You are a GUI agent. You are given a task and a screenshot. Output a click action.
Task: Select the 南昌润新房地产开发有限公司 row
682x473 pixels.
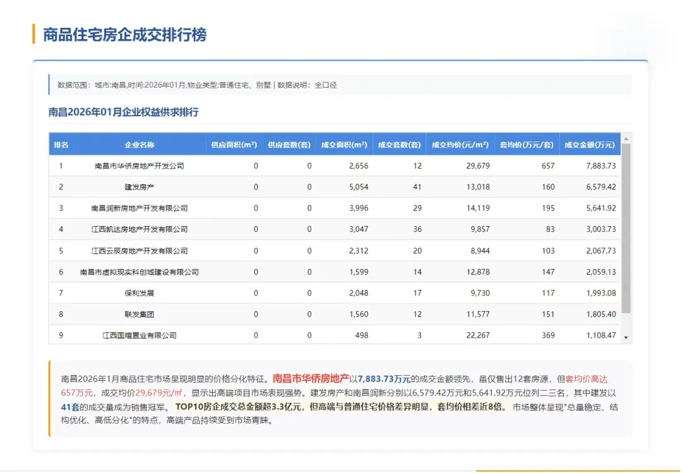coord(335,208)
